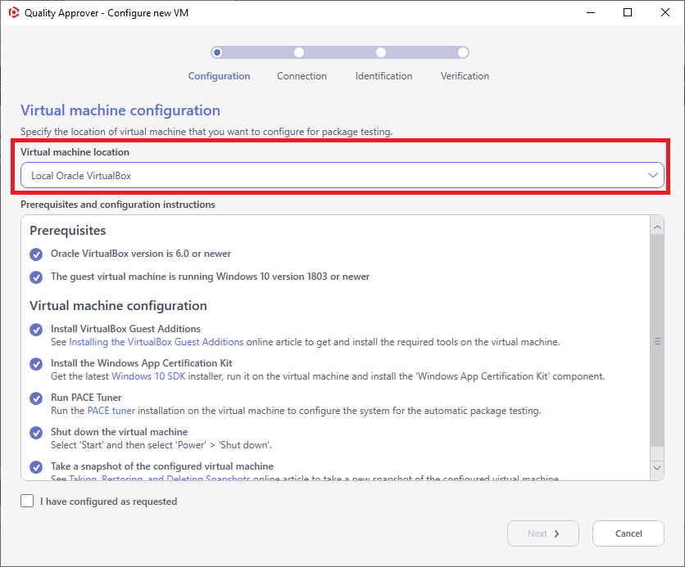685x567 pixels.
Task: Open the Virtual machine location dropdown
Action: 342,175
